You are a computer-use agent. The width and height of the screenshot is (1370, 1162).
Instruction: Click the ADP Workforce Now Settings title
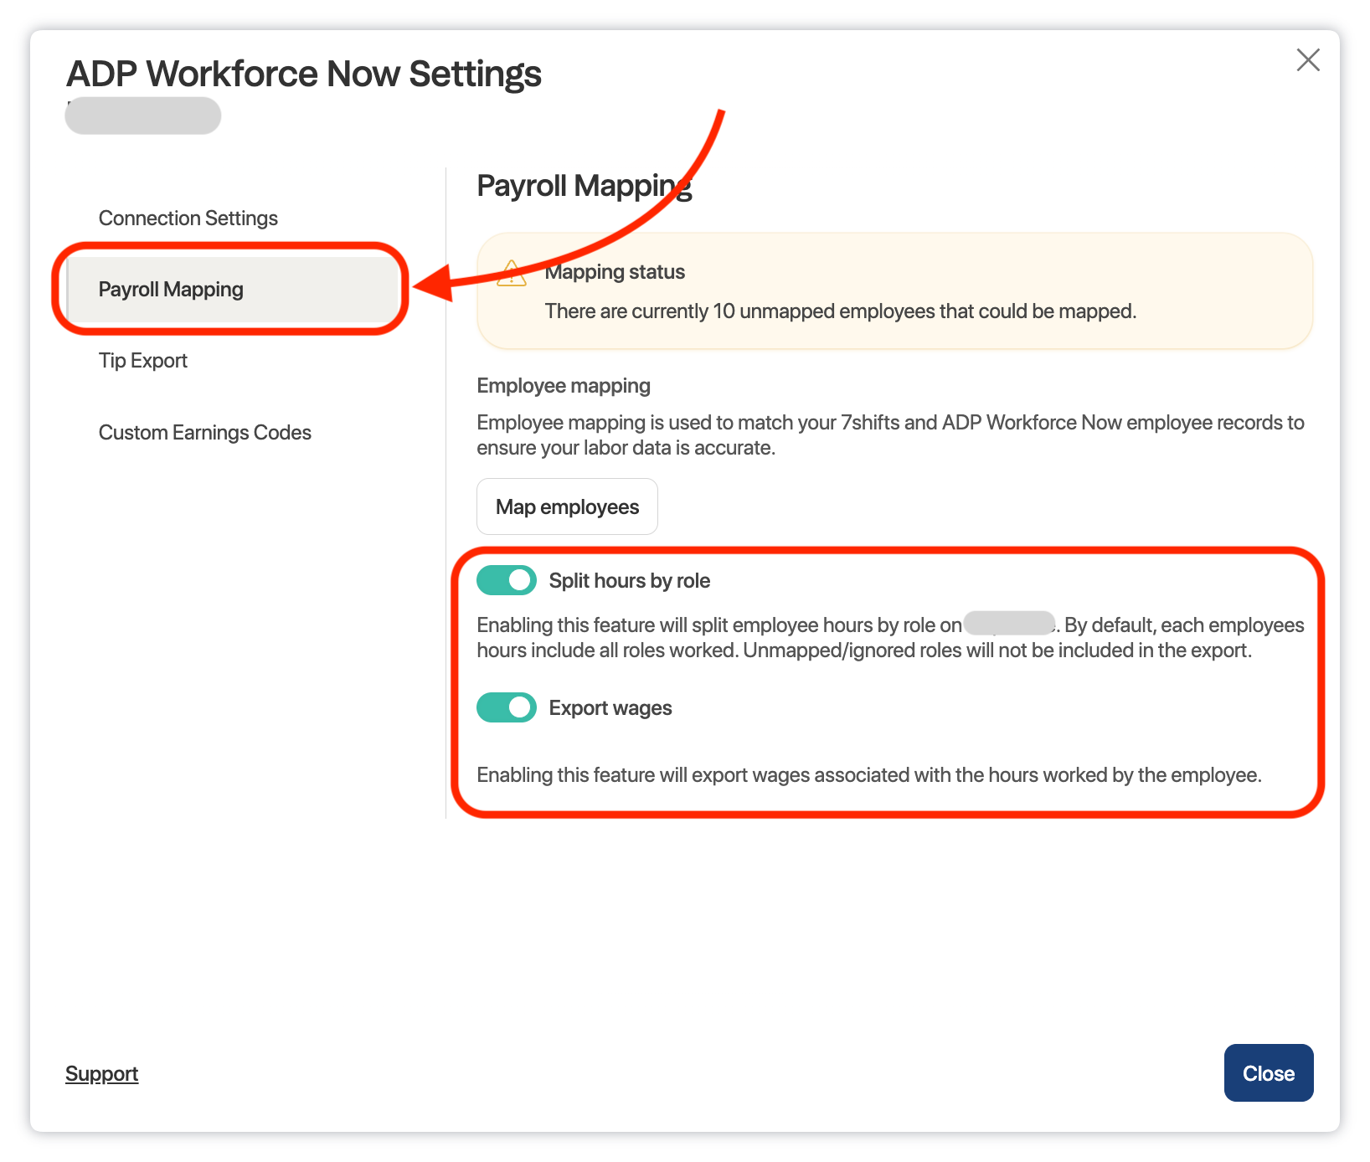coord(304,74)
